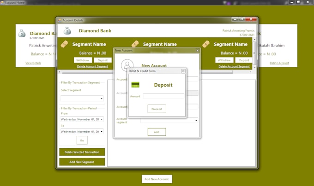This screenshot has height=186, width=314.
Task: Click the Account Details title bar icon
Action: tap(60, 20)
